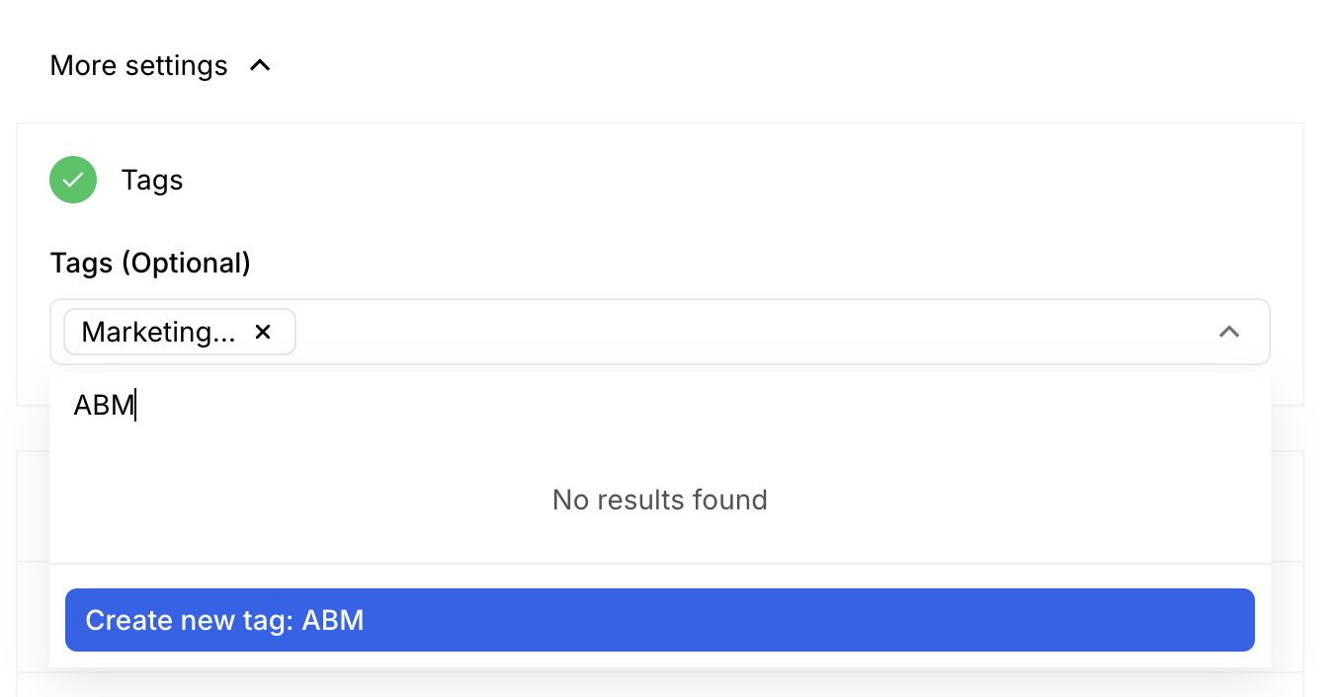The image size is (1338, 697).
Task: Remove the Marketing tag with its X icon
Action: 263,332
